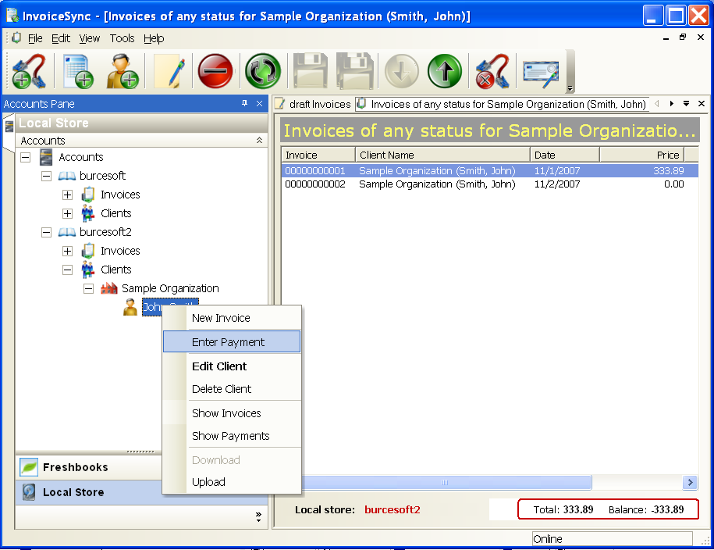Viewport: 714px width, 550px height.
Task: Click the horizontal scrollbar right arrow
Action: [691, 483]
